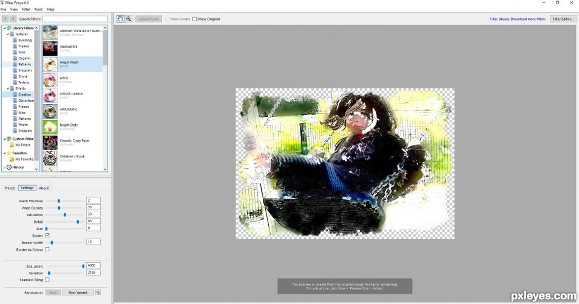Viewport: 579px width, 304px height.
Task: Select the Chaotic Crazy Paint filter thumbnail
Action: [x=50, y=142]
